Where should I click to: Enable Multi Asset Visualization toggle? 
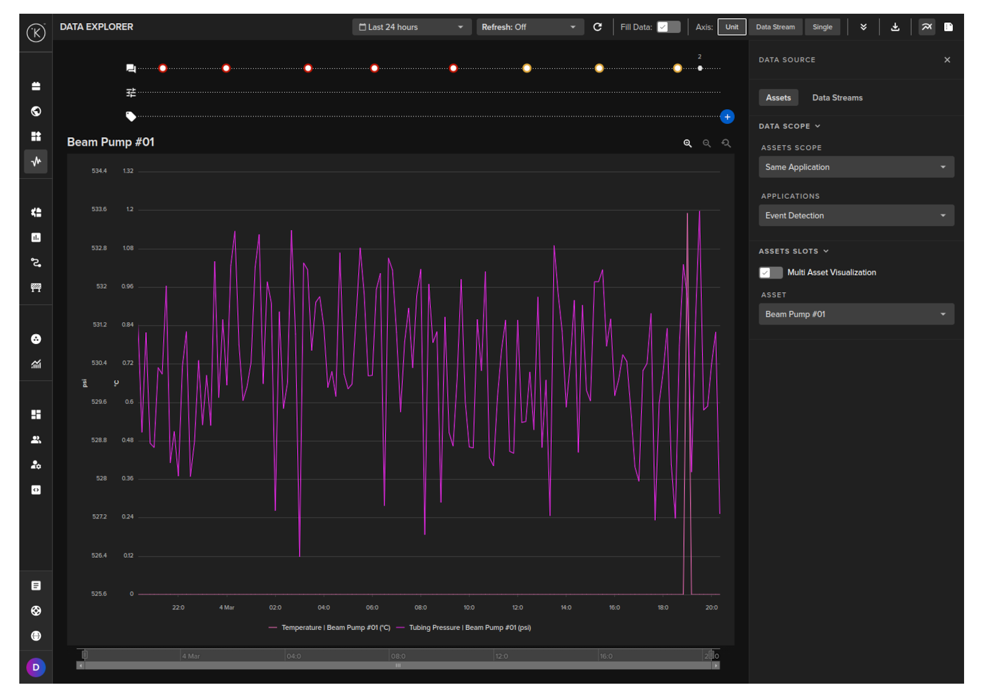(770, 272)
